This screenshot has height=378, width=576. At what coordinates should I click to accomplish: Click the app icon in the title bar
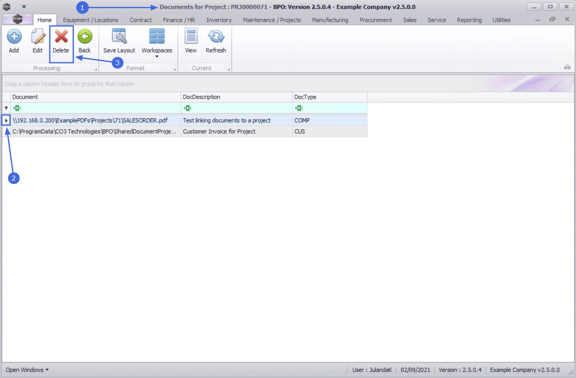[7, 7]
